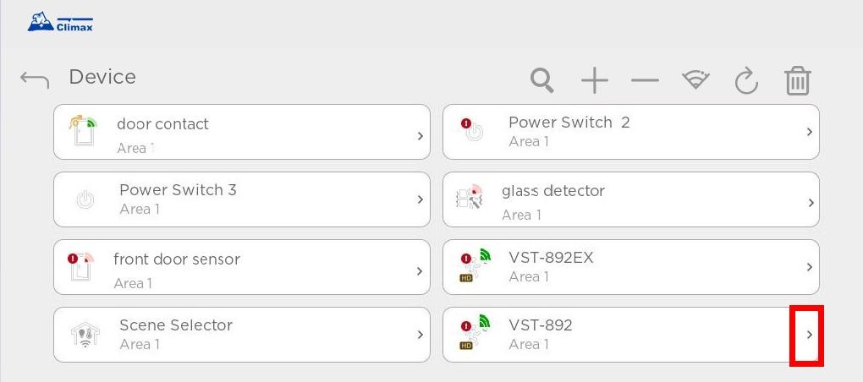Screen dimensions: 863x382
Task: Click the door contact device icon
Action: point(83,130)
